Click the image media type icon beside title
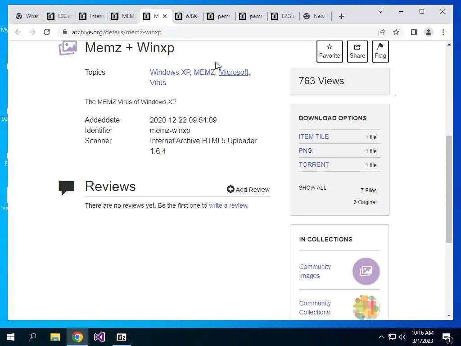The width and height of the screenshot is (461, 346). (x=68, y=48)
